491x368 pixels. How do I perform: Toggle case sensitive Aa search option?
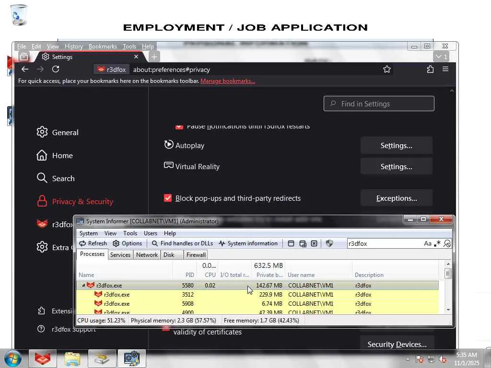(427, 243)
